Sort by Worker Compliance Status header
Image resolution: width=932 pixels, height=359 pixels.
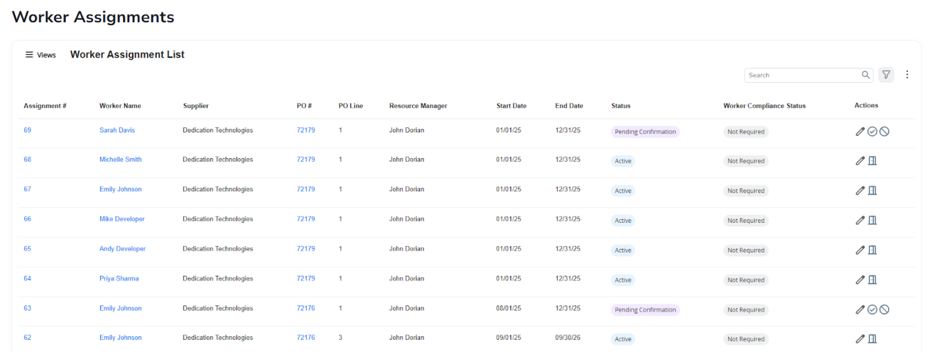pos(764,106)
